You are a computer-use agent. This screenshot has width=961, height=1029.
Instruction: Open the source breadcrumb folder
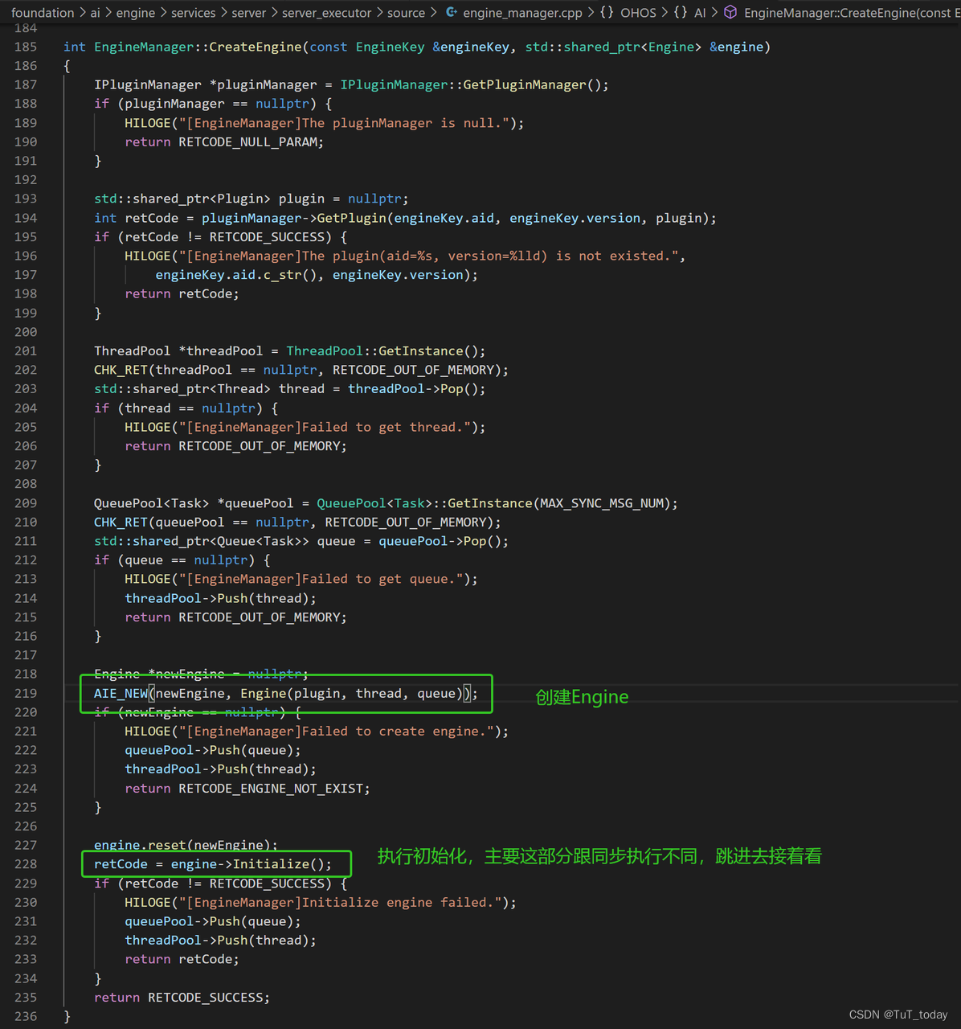pos(407,13)
